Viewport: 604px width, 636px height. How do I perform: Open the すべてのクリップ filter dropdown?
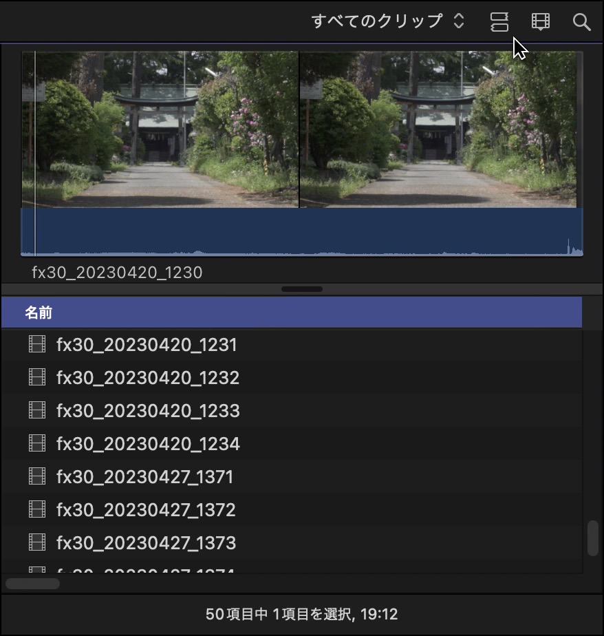388,21
